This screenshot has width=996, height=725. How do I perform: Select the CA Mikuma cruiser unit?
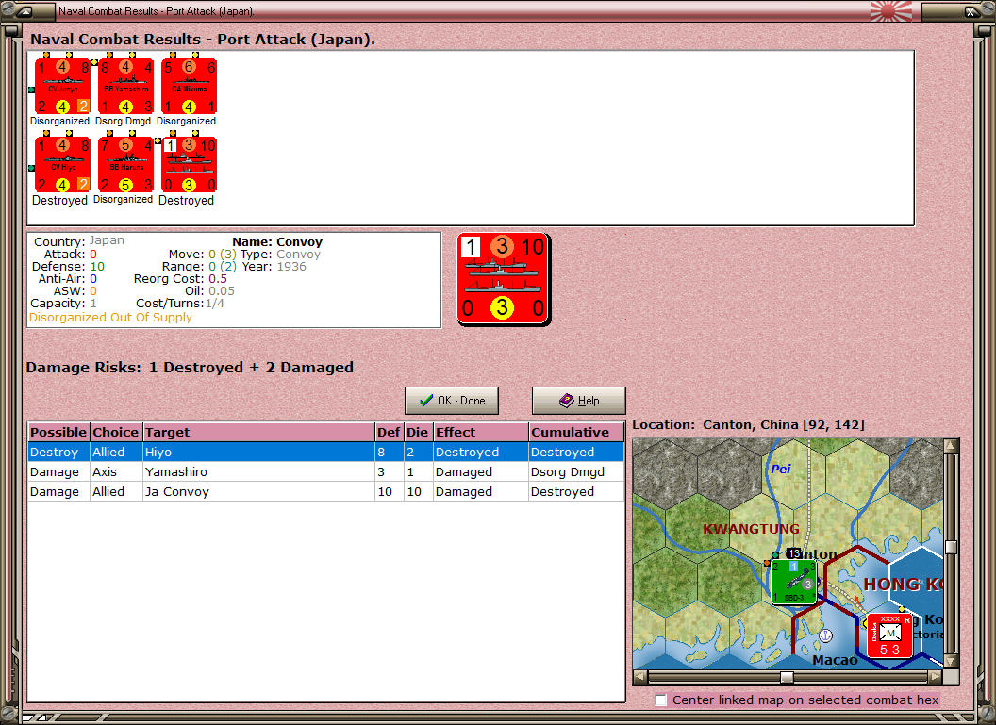(x=190, y=87)
